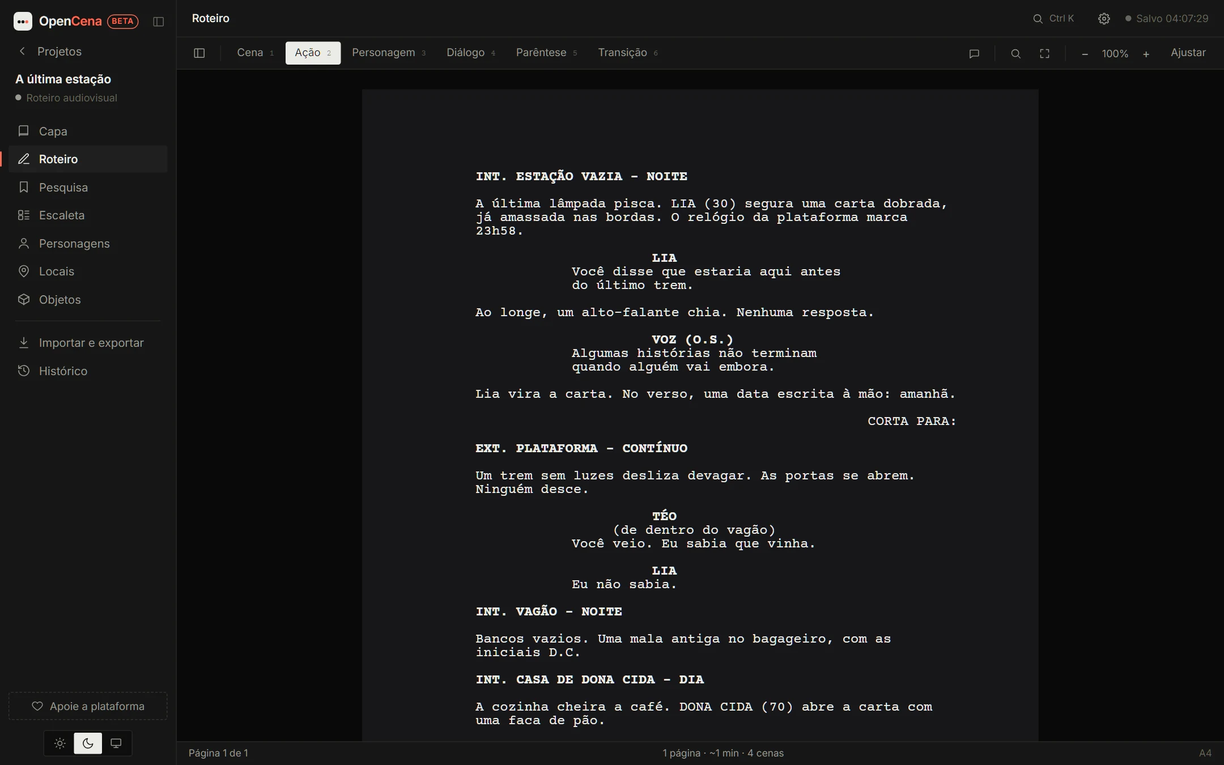Select the dark moon theme
This screenshot has height=765, width=1224.
tap(88, 743)
